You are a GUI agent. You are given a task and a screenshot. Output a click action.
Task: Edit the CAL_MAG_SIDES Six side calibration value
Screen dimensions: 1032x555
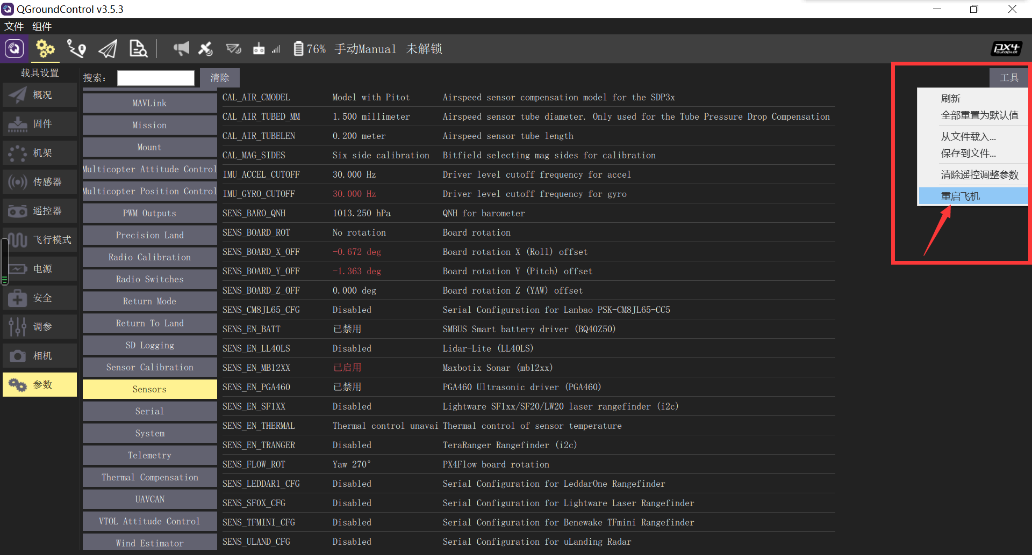[381, 155]
